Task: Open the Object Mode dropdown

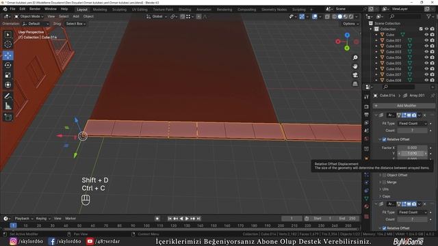Action: coord(29,16)
